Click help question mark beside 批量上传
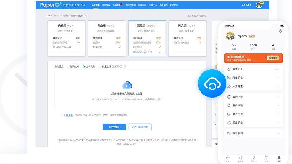 click(x=125, y=66)
